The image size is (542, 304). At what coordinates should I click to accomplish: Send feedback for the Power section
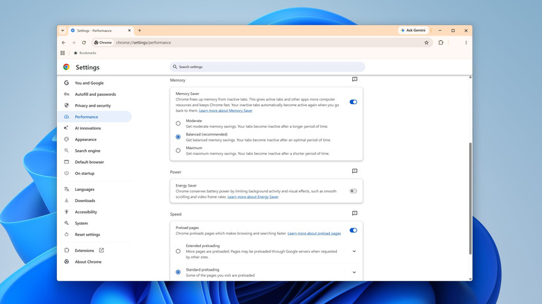coord(354,171)
